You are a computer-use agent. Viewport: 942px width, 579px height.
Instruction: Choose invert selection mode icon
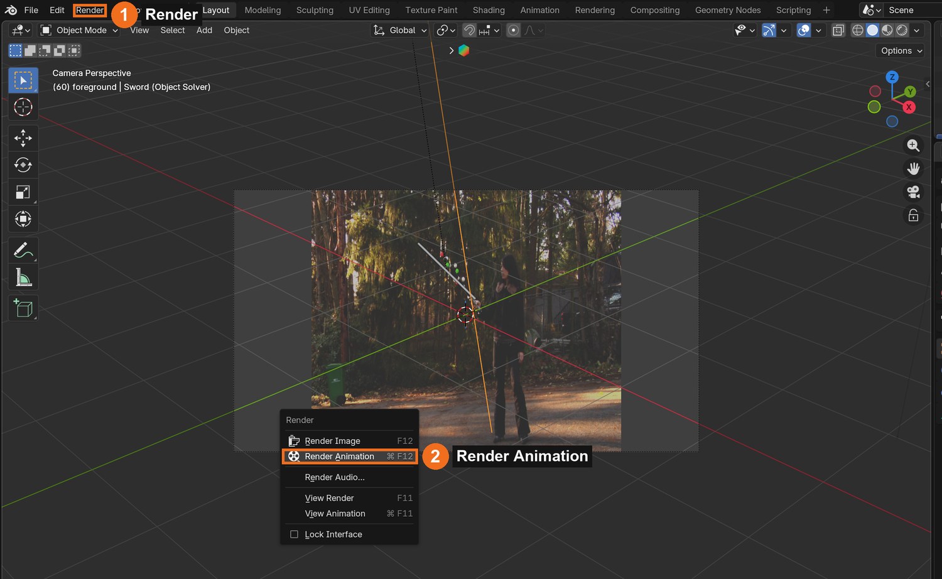(60, 50)
